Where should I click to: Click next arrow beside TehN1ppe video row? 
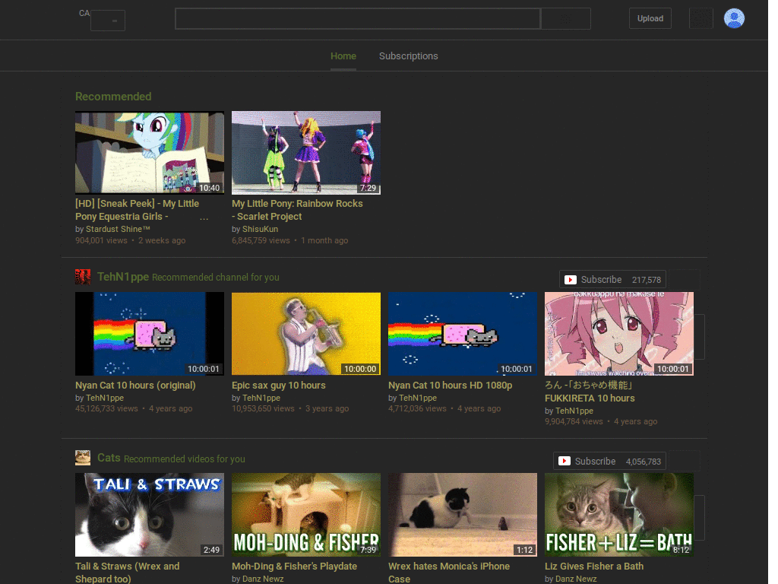(x=700, y=337)
